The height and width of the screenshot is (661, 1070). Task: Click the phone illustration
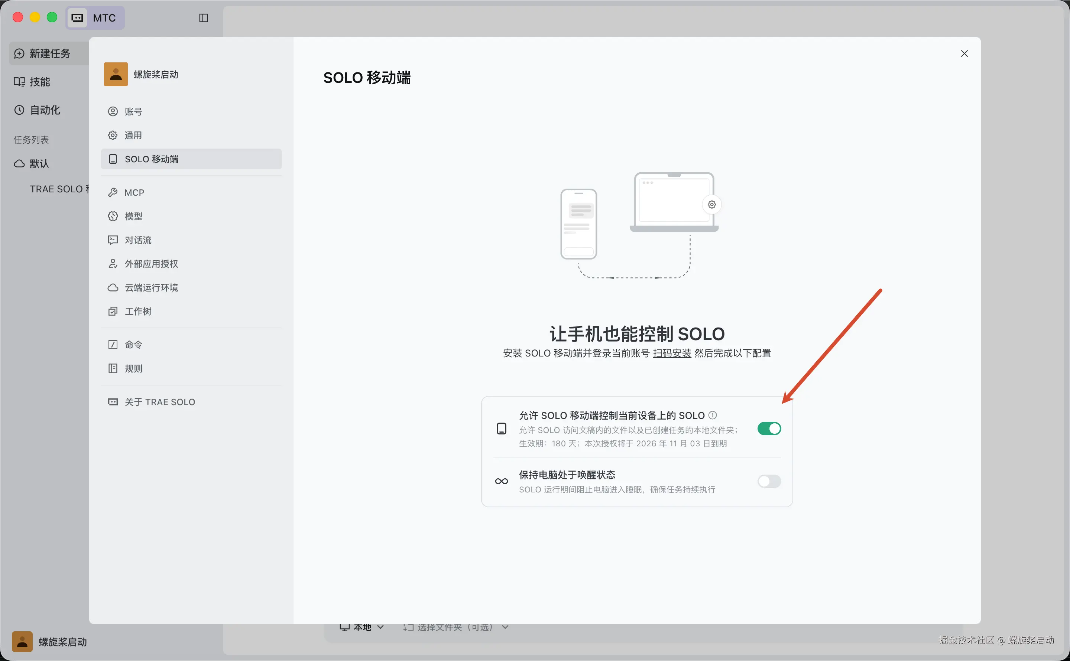[578, 224]
